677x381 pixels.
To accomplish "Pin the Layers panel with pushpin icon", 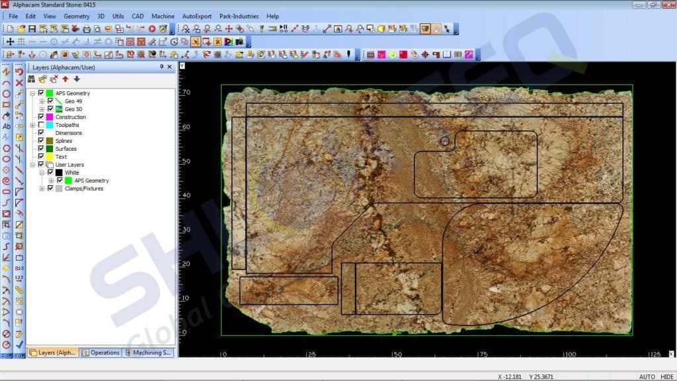I will tap(161, 67).
